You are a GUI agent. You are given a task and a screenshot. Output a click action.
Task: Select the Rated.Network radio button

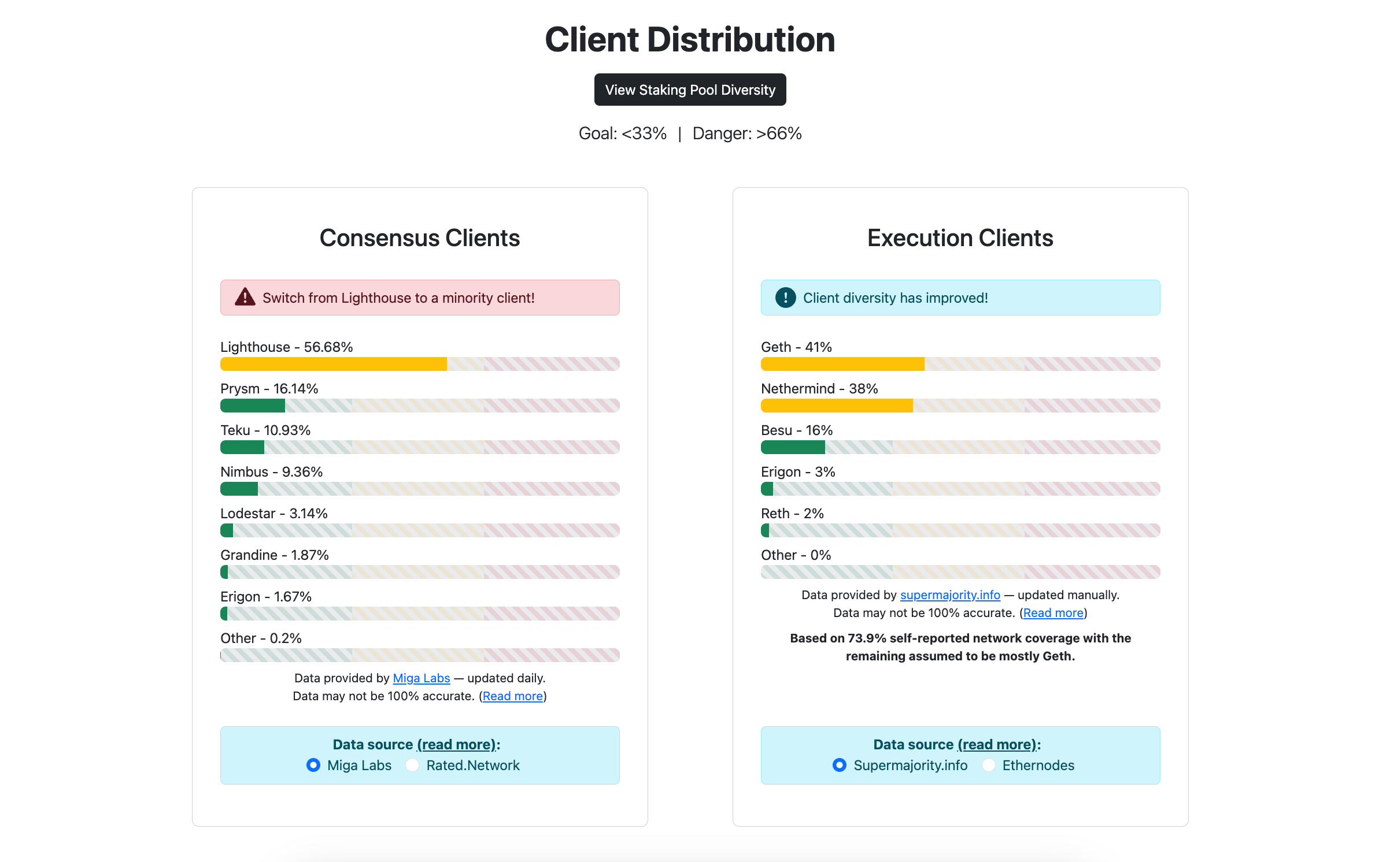click(412, 765)
